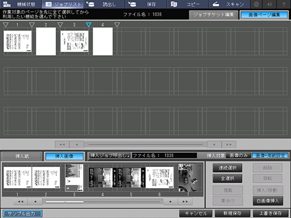Switch to the 挿入紙 tab
291x218 pixels.
pos(22,156)
